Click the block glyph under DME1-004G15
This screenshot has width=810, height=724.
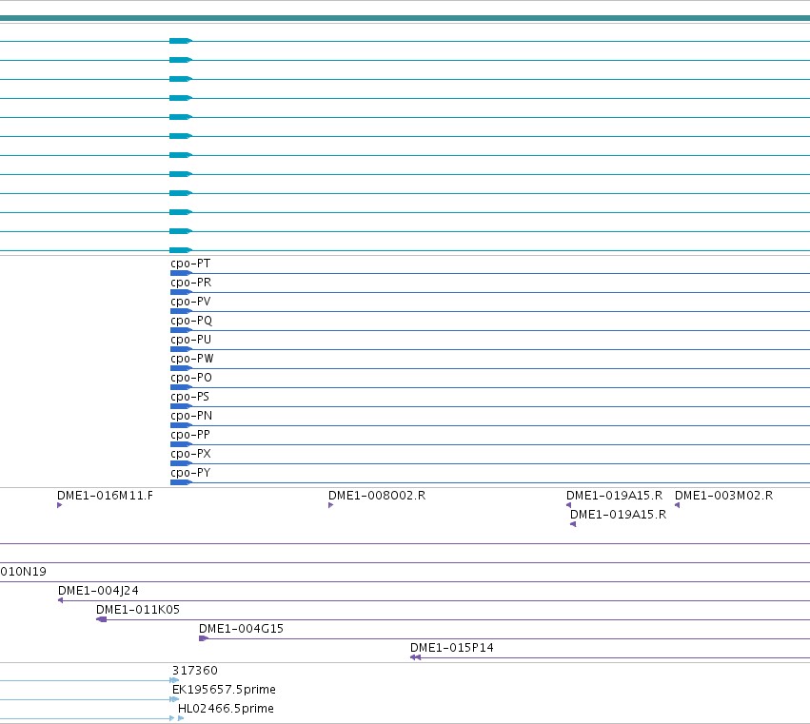point(204,638)
